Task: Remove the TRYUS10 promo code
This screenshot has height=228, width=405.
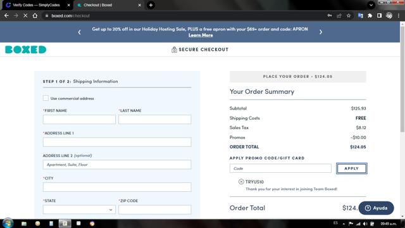Action: 241,182
